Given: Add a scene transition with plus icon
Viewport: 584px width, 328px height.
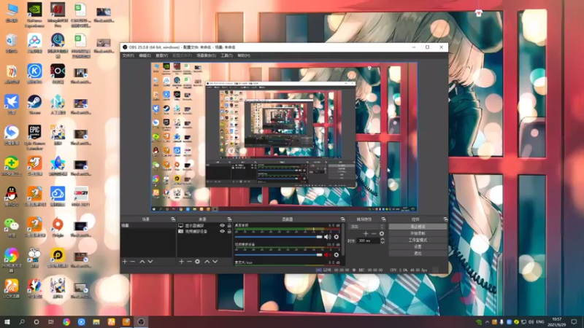Looking at the screenshot, I should (366, 233).
